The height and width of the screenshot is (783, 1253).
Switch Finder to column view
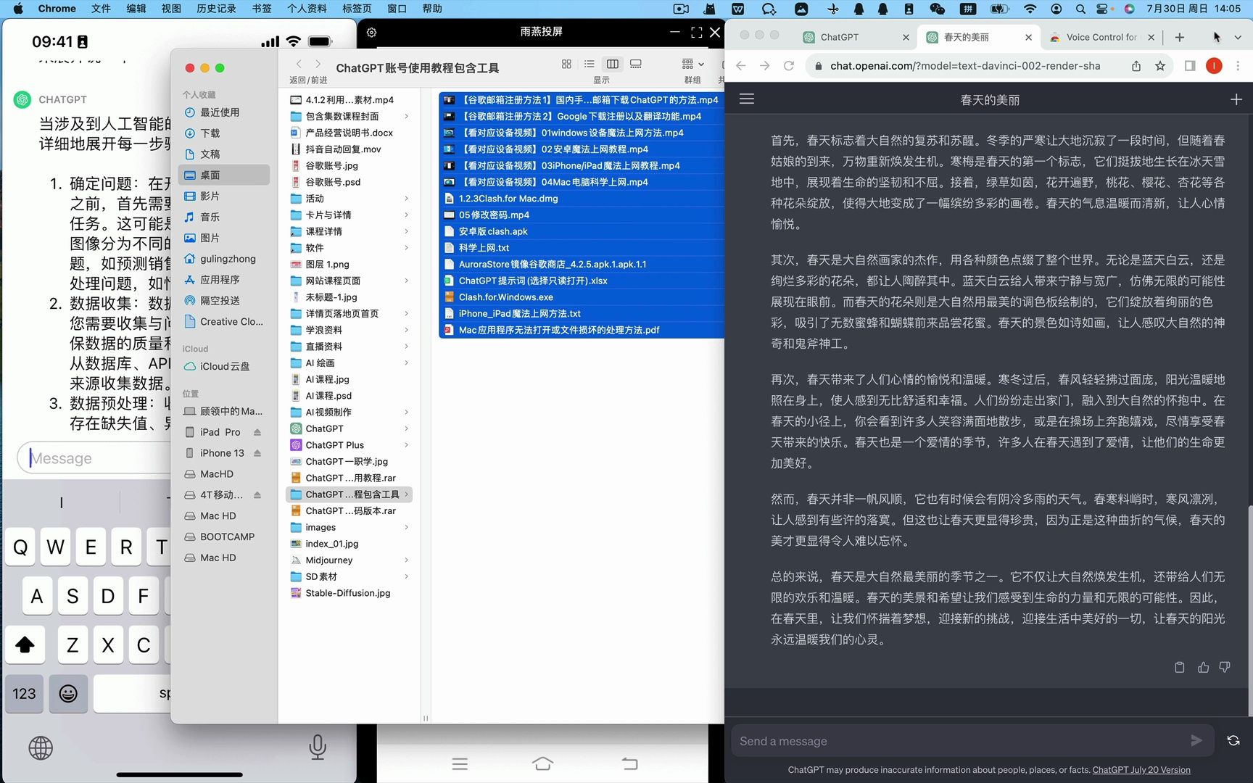[x=613, y=64]
